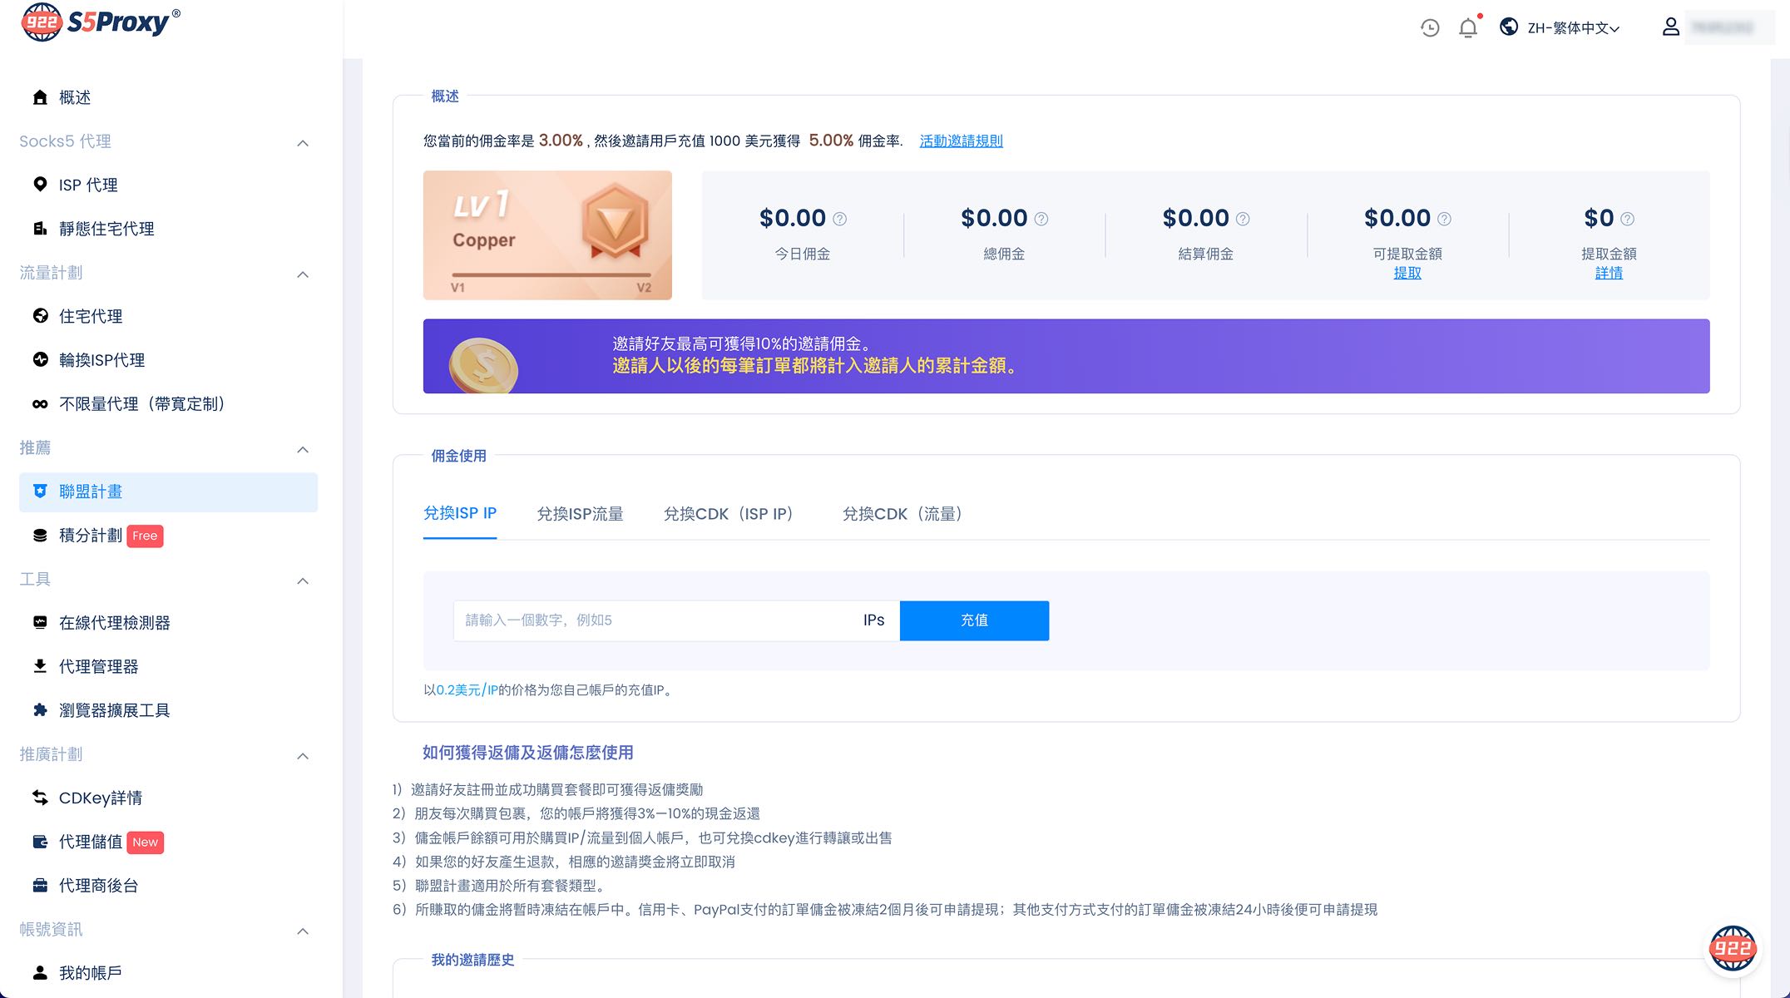The height and width of the screenshot is (998, 1790).
Task: Click the help icon beside 總佣金 amount
Action: [x=1041, y=219]
